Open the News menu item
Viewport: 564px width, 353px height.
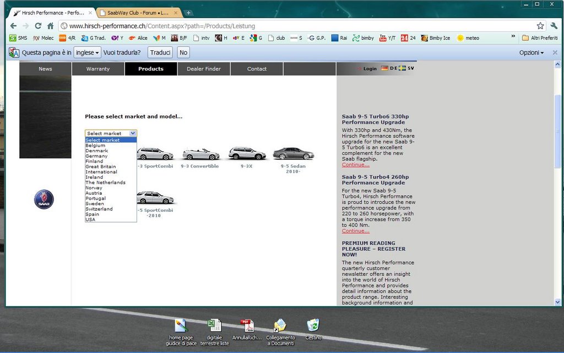click(x=45, y=69)
